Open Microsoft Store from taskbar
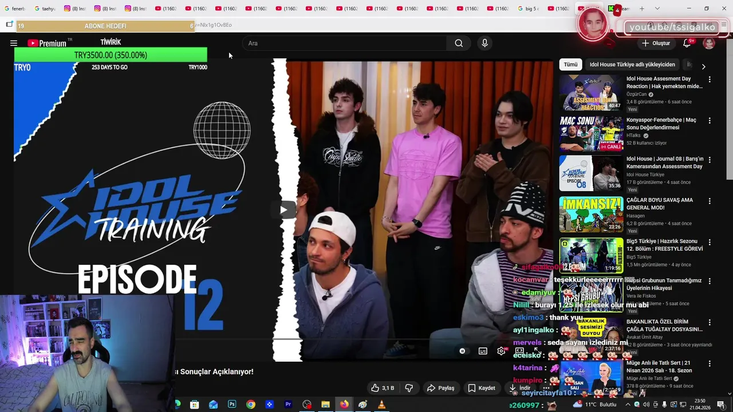733x412 pixels. [195, 405]
